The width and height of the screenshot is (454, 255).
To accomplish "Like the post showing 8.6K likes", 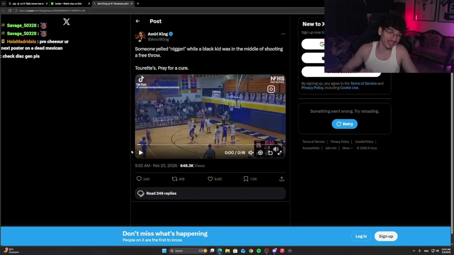I will point(215,179).
